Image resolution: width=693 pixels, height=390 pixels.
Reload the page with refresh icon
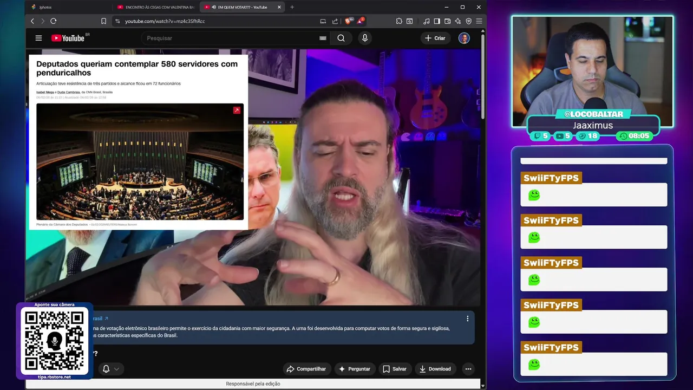[x=54, y=21]
